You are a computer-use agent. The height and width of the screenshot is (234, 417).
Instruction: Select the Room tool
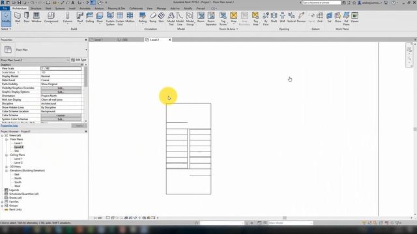coord(201,18)
